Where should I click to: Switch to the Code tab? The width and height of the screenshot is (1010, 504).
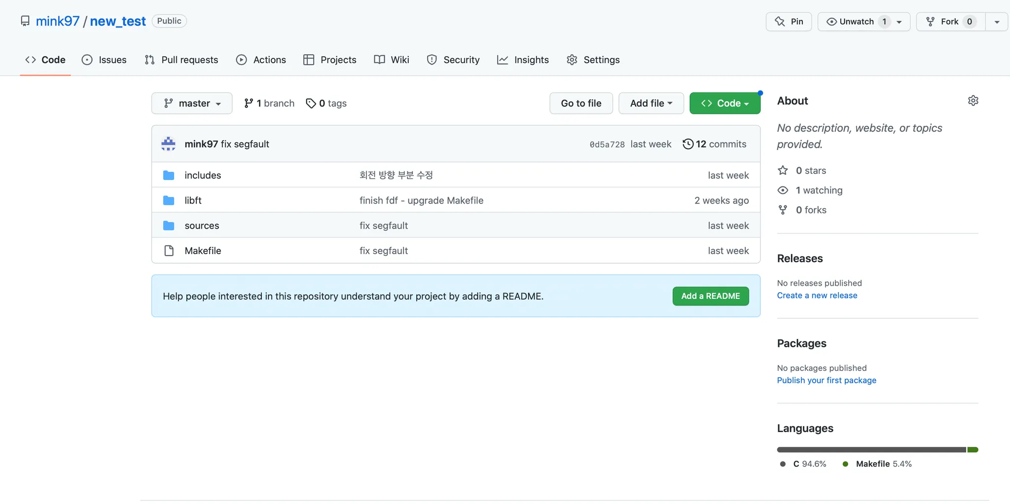tap(45, 60)
